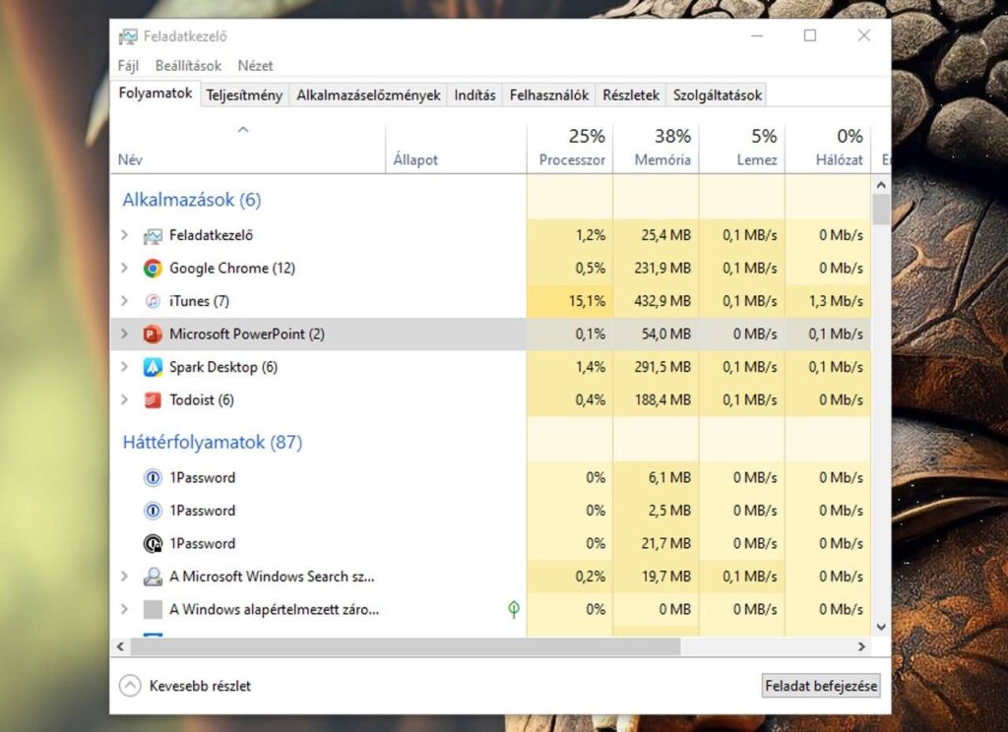Click the PowerPoint 54,0 MB memory cell
The image size is (1008, 732).
656,334
